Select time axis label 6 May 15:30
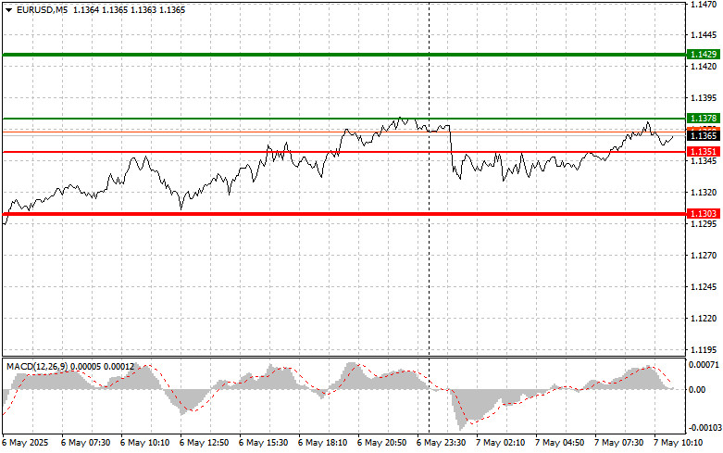 click(263, 443)
